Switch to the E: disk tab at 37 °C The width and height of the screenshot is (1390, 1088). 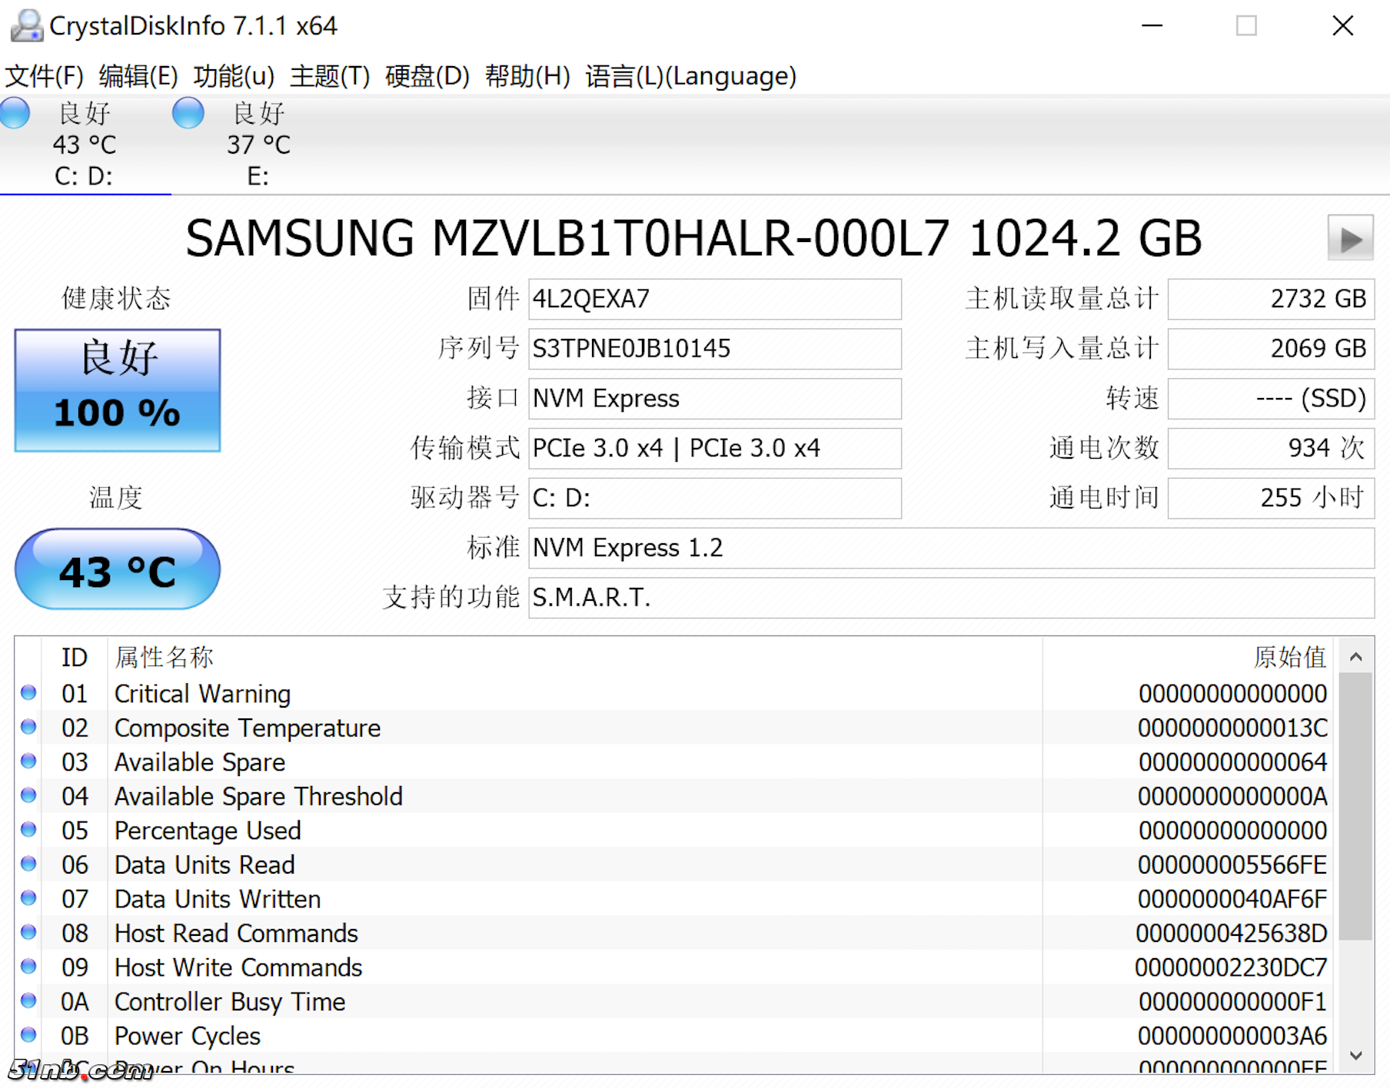(258, 144)
